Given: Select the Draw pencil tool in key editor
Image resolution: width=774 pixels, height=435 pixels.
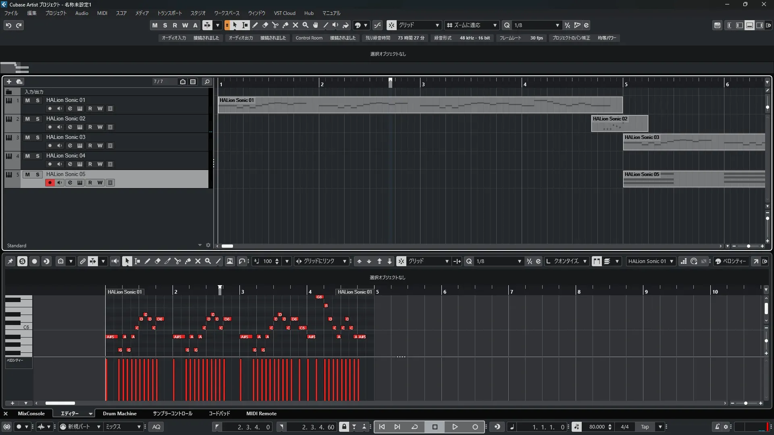Looking at the screenshot, I should pyautogui.click(x=148, y=261).
